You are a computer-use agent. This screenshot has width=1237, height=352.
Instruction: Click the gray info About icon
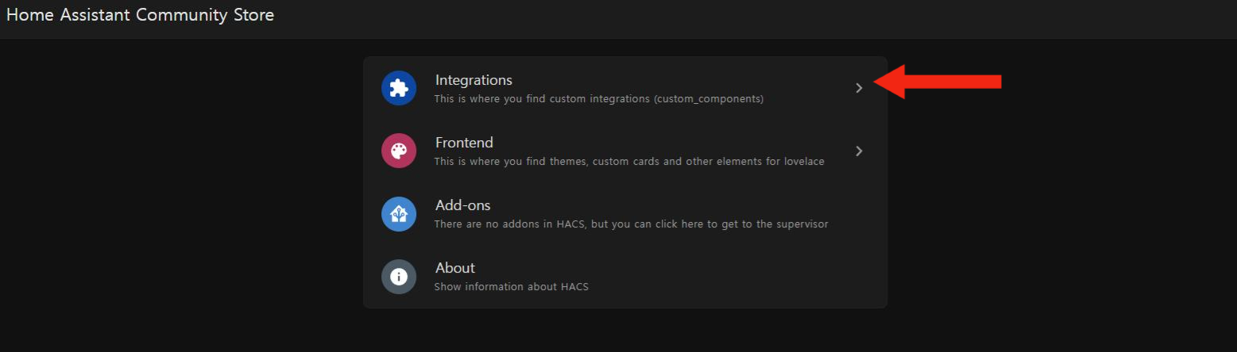pyautogui.click(x=399, y=277)
